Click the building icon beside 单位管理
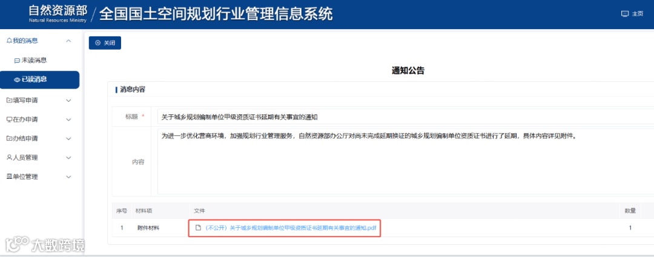 [9, 176]
